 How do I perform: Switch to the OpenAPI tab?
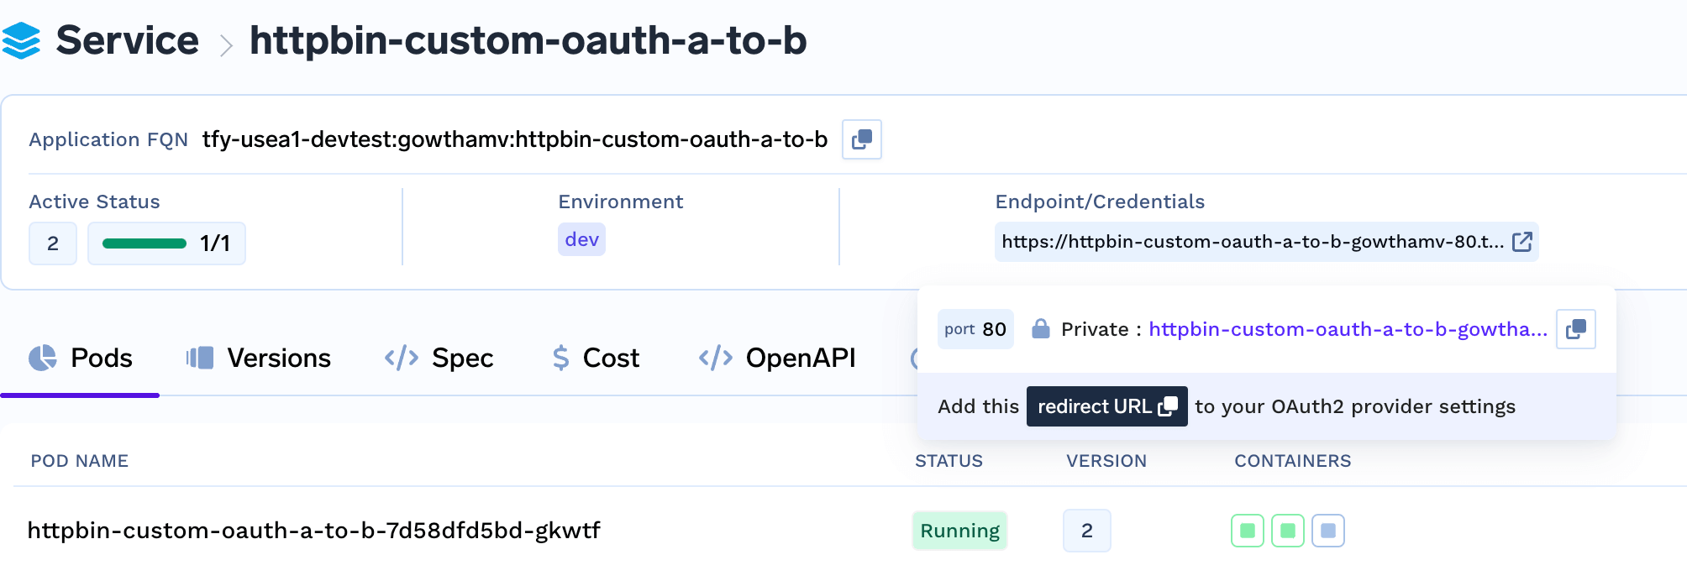pos(777,359)
